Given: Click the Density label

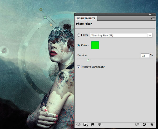Looking at the screenshot, I should [x=82, y=55].
